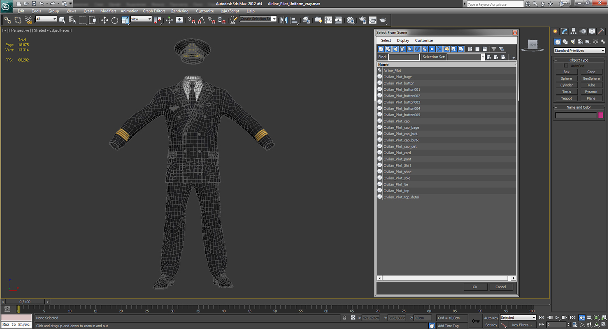Image resolution: width=609 pixels, height=329 pixels.
Task: Click the Select and Link chain icon
Action: point(7,20)
